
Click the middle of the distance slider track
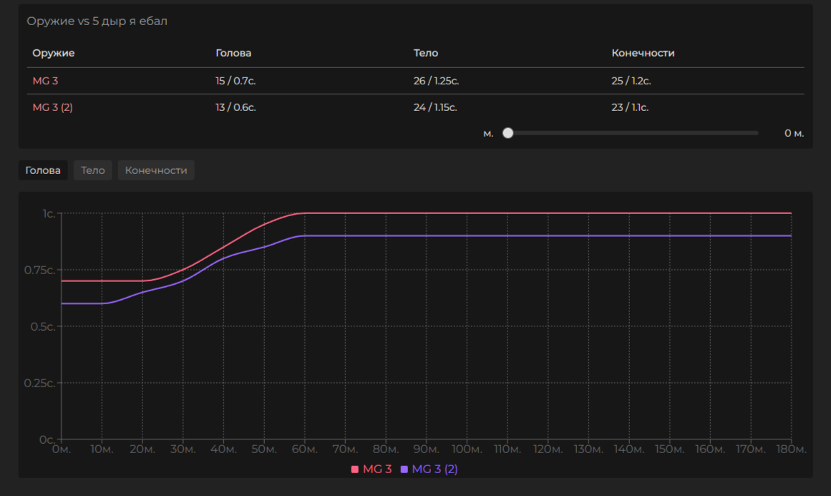(633, 133)
